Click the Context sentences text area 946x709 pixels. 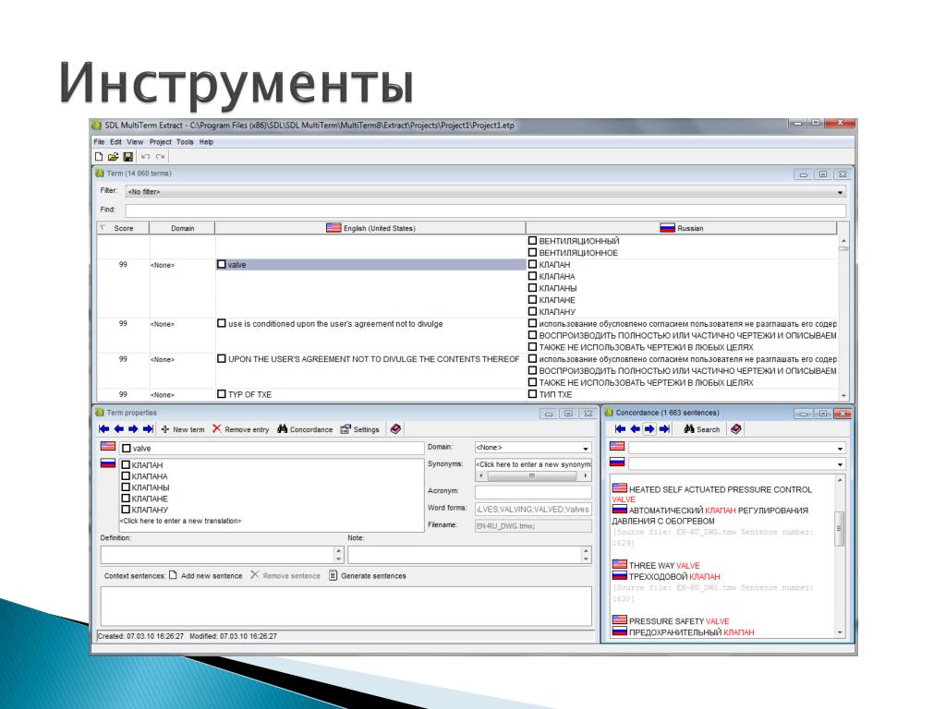coord(346,606)
